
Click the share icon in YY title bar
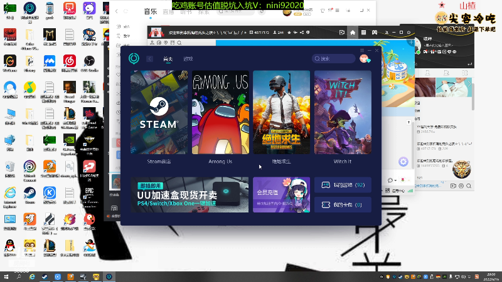(302, 33)
